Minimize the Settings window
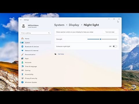The image size is (139, 104). (x=109, y=19)
